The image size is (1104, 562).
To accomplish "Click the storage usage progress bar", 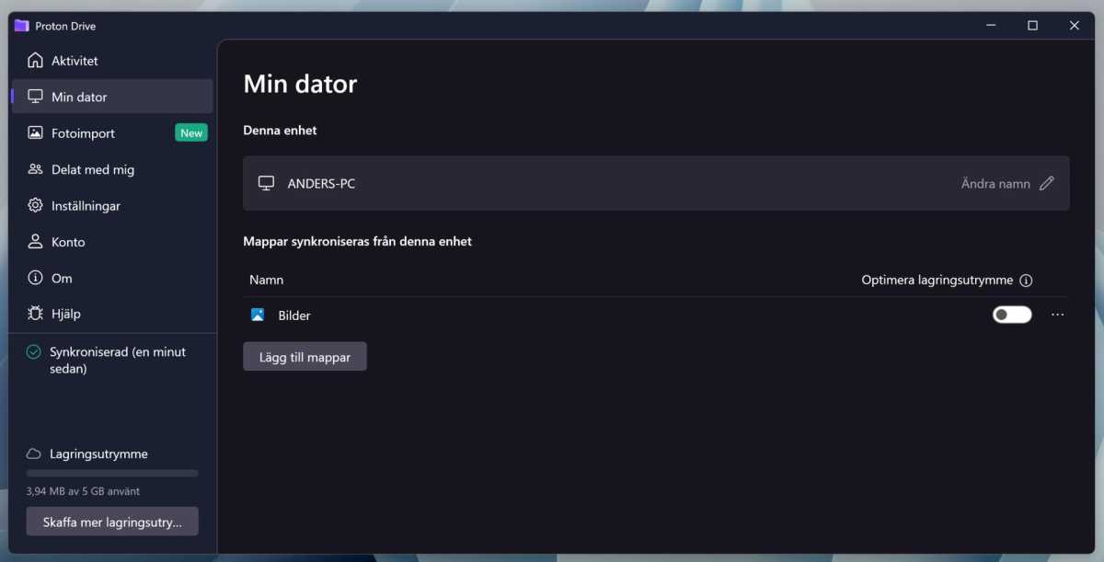I will click(112, 473).
